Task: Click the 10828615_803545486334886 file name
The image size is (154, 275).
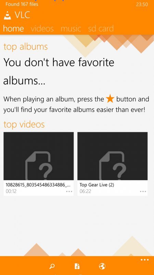Action: (x=38, y=185)
